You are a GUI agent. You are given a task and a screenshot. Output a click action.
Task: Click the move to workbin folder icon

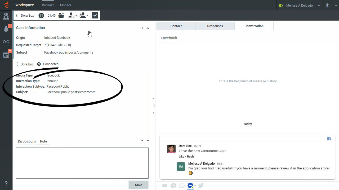coord(61,15)
